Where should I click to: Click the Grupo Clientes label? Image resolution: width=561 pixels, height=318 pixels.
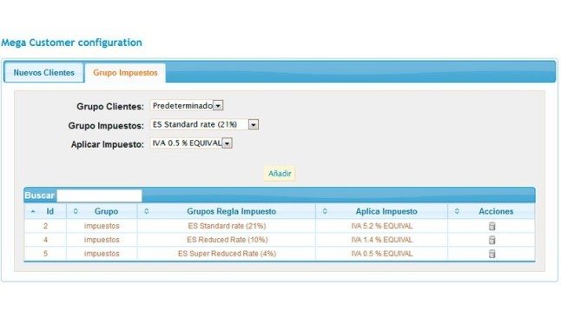tap(110, 106)
